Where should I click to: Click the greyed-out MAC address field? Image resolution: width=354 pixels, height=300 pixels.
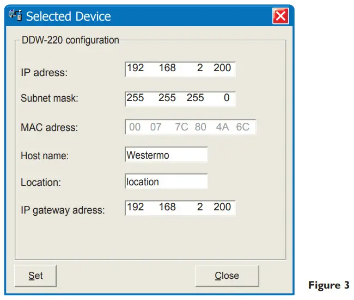190,127
